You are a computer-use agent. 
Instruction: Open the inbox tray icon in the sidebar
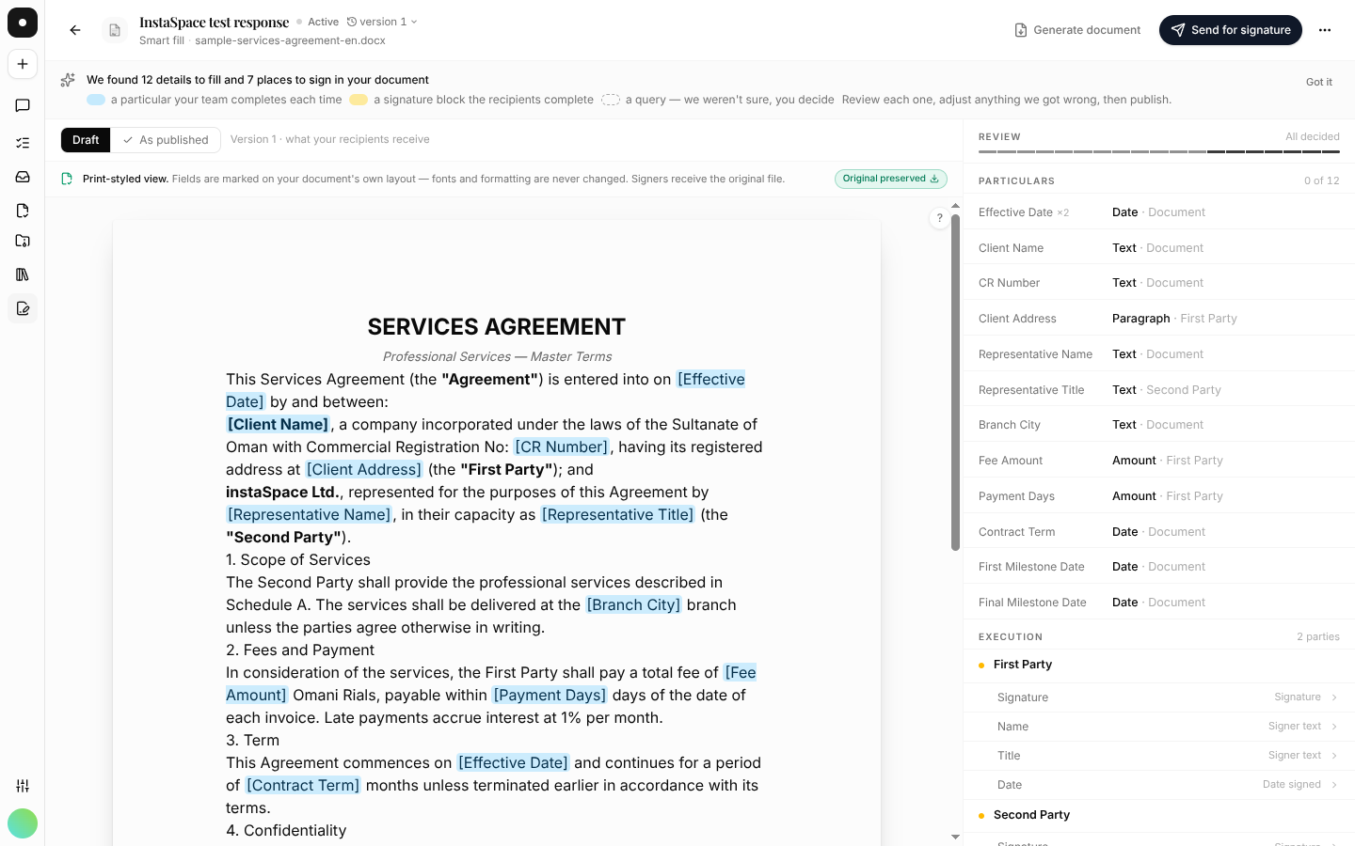click(x=23, y=177)
